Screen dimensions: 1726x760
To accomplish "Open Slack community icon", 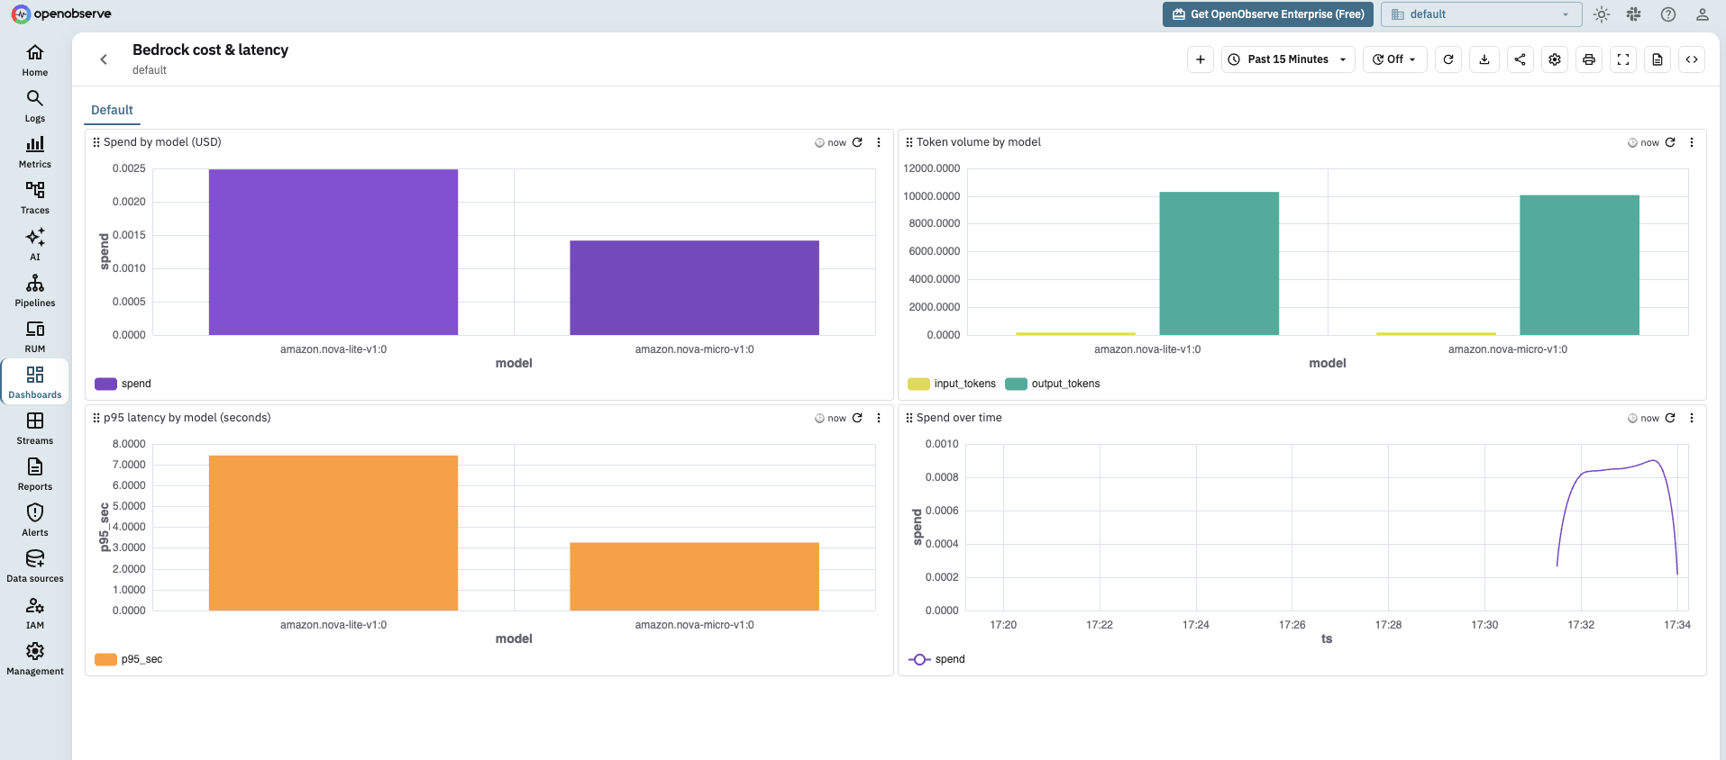I will click(x=1634, y=14).
